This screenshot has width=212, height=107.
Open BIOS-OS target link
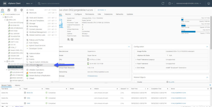pos(30,93)
